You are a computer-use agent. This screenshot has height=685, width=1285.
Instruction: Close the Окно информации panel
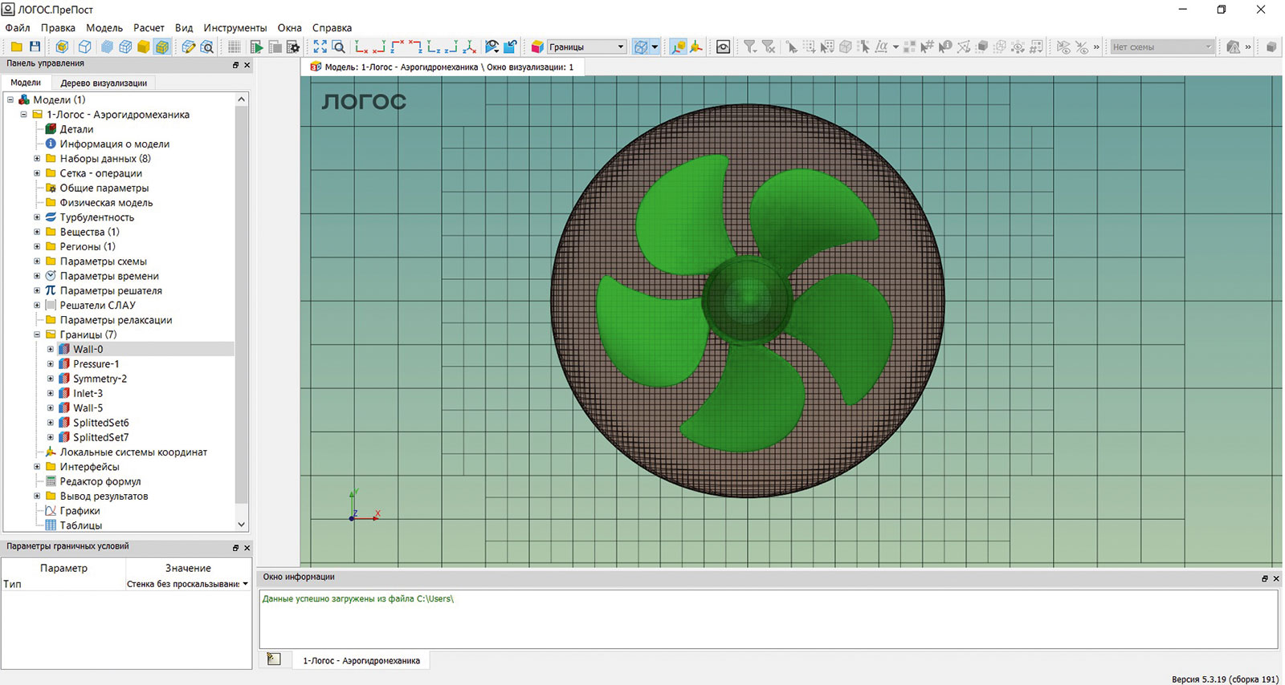pyautogui.click(x=1276, y=578)
